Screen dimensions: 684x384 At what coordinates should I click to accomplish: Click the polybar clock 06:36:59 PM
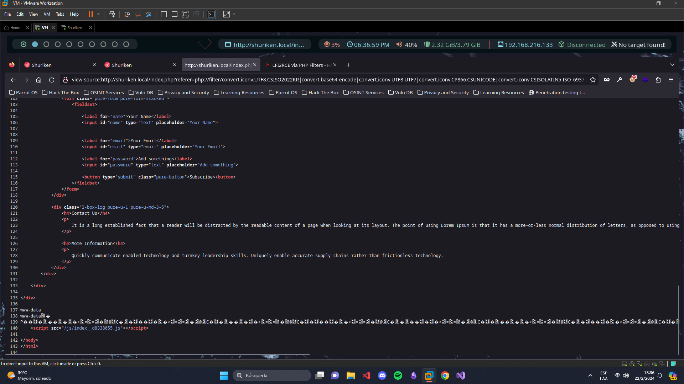pos(368,45)
